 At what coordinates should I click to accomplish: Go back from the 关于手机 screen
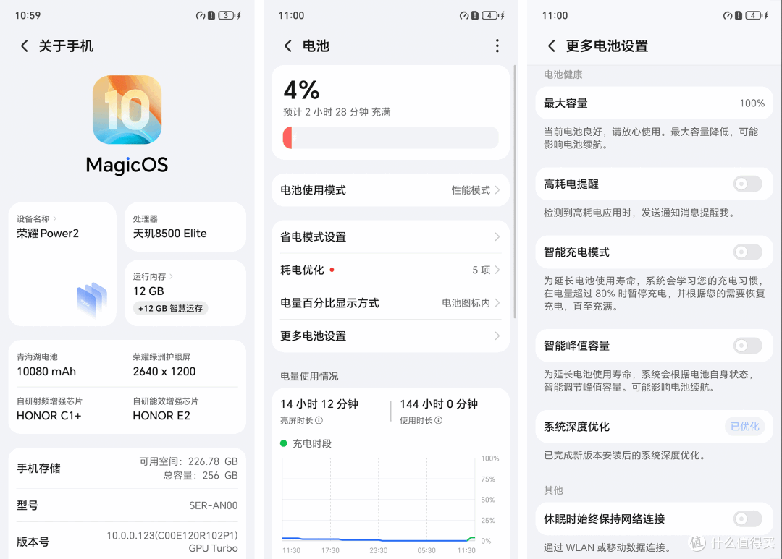click(24, 46)
